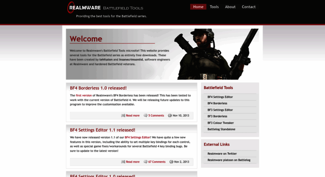Viewport: 325px width, 177px height.
Task: Click the book icon in Settings Editor 1.1 post
Action: (x=123, y=162)
